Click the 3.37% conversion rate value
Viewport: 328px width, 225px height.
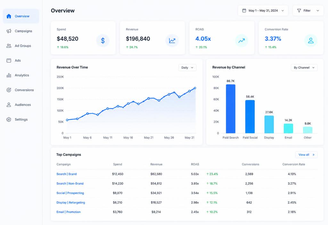pos(273,39)
